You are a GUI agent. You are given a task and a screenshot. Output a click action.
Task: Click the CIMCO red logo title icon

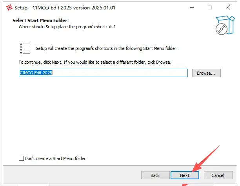pos(9,7)
